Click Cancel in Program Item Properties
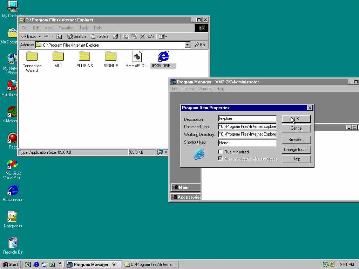The height and width of the screenshot is (269, 359). tap(296, 128)
